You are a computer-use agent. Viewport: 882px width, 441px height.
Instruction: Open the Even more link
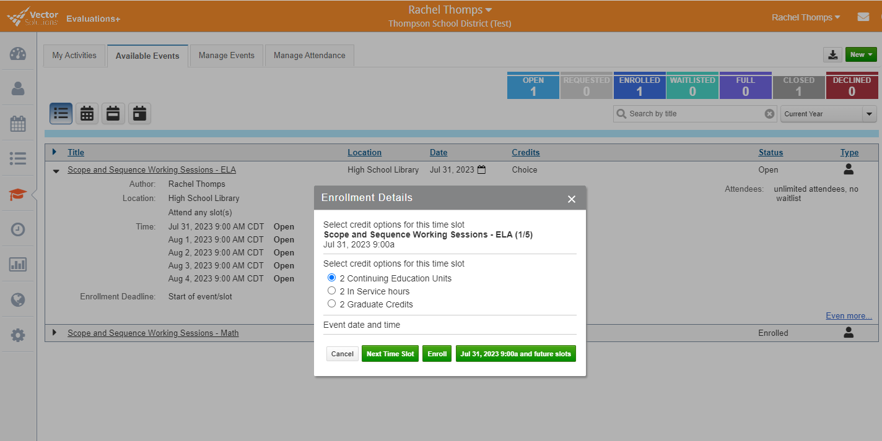tap(849, 315)
